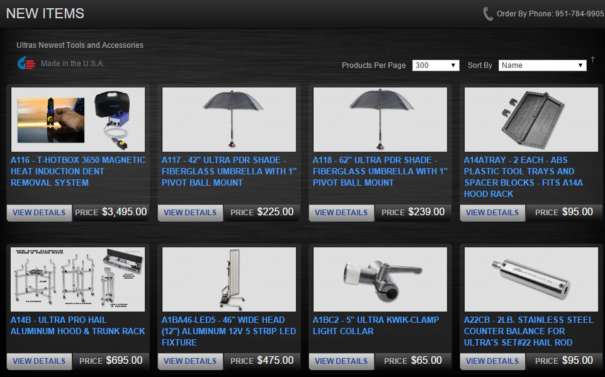Image resolution: width=605 pixels, height=377 pixels.
Task: Click the A117 42" umbrella product image
Action: (229, 120)
